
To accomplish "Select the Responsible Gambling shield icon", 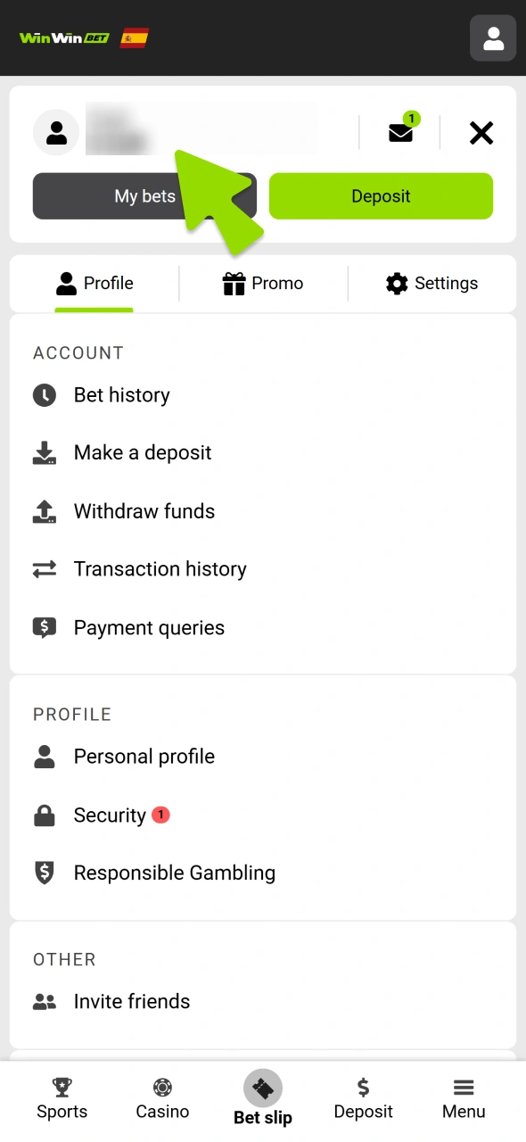I will pos(45,873).
